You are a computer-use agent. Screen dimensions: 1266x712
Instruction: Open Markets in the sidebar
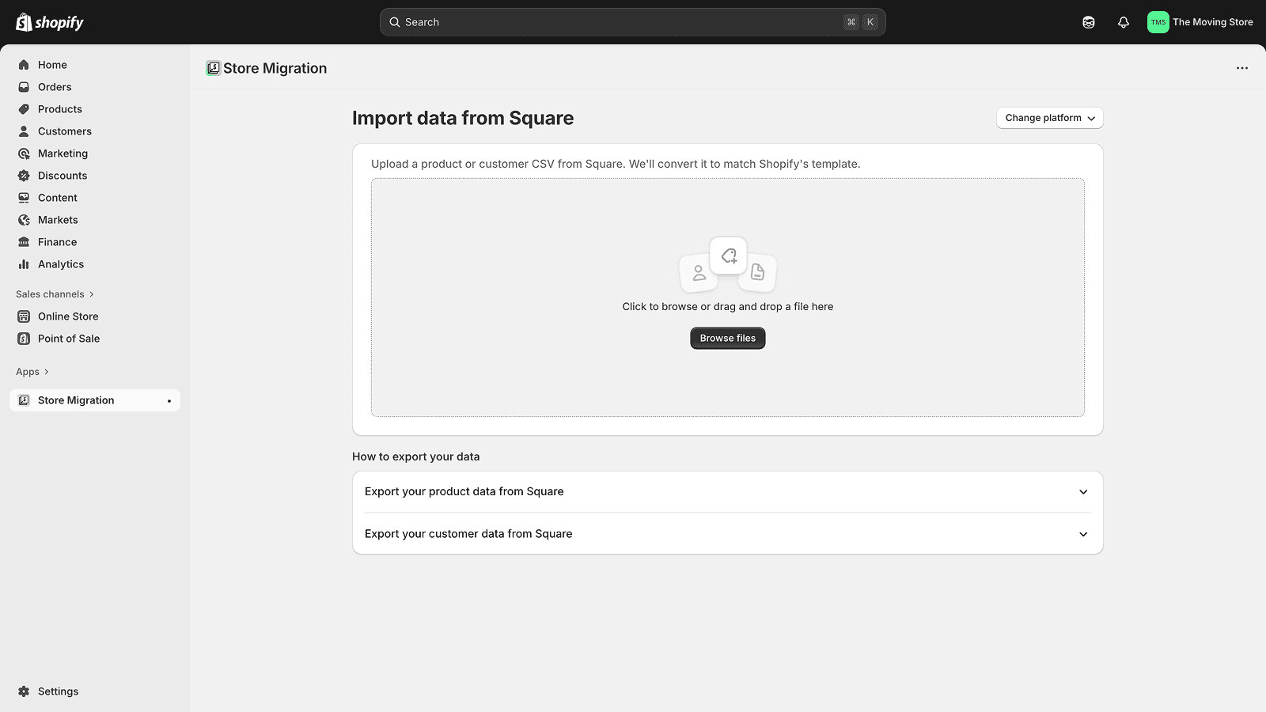[95, 220]
